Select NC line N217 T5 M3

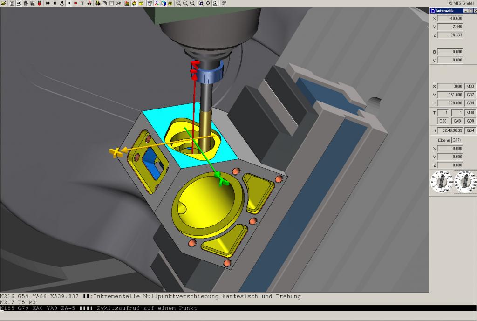[18, 302]
